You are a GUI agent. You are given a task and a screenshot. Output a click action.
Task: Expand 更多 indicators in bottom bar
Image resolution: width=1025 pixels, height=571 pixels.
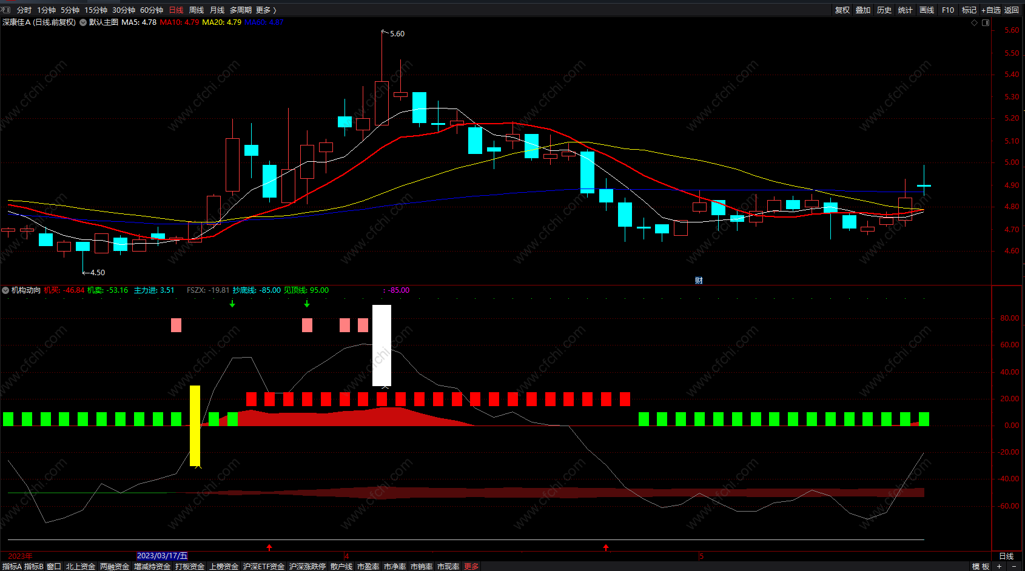471,566
